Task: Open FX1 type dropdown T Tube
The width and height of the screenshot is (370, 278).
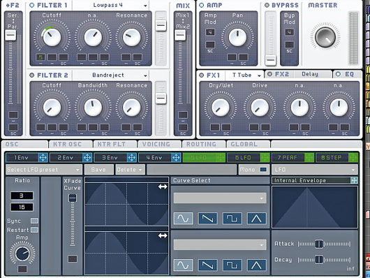Action: 244,75
